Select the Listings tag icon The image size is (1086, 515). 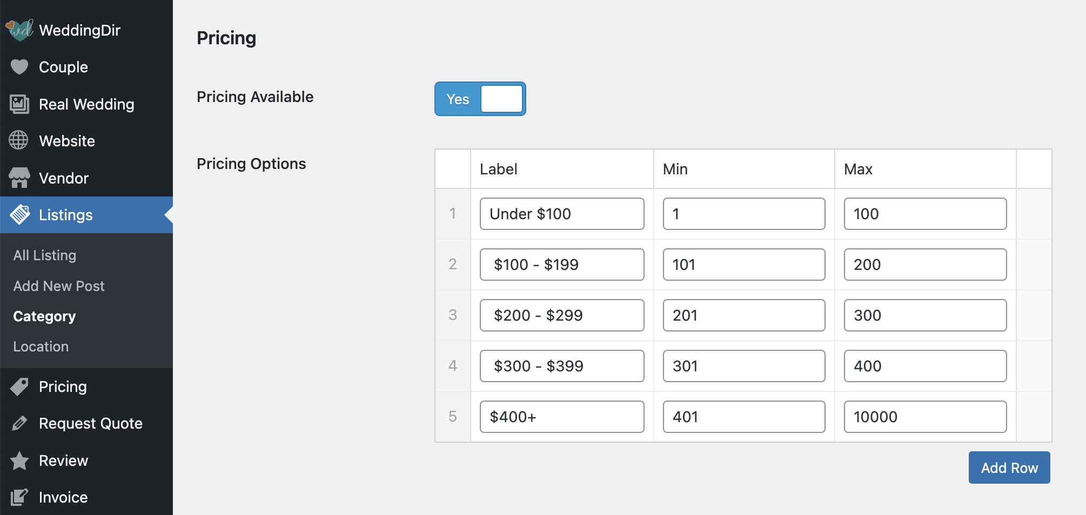pos(21,214)
